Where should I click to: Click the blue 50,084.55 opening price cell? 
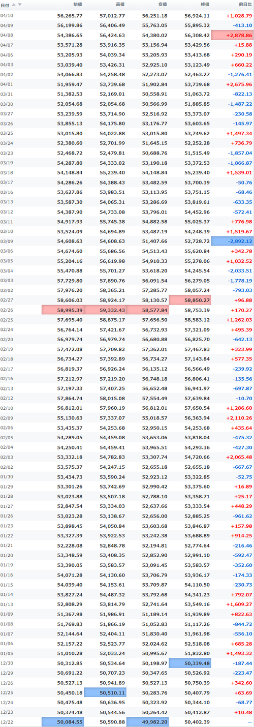(62, 720)
